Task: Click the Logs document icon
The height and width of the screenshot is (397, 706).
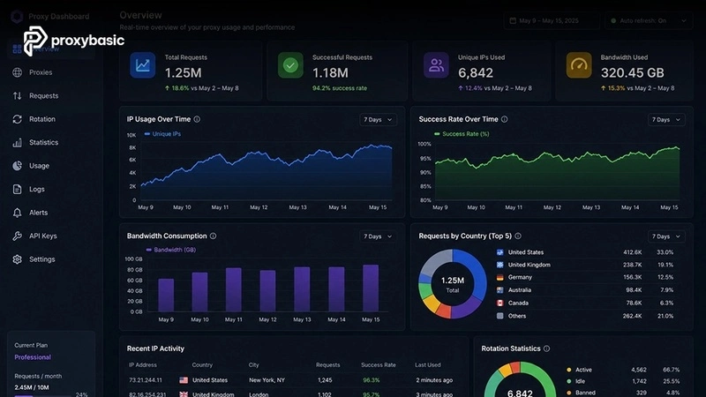Action: click(17, 189)
